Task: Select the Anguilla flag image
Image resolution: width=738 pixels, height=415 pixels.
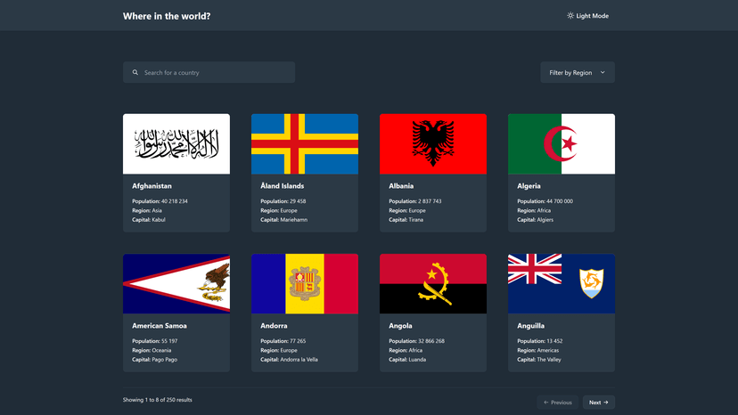Action: (x=562, y=283)
